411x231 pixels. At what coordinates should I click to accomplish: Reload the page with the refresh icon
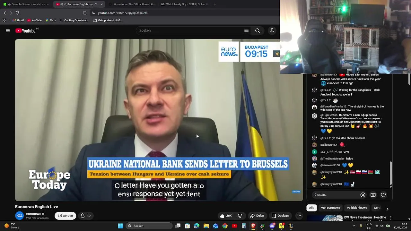pos(17,13)
